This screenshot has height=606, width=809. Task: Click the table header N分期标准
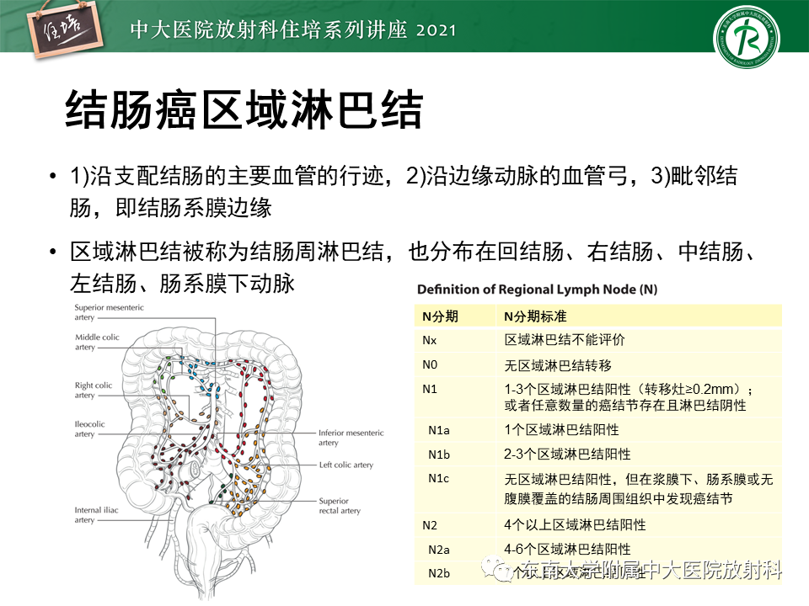point(535,316)
